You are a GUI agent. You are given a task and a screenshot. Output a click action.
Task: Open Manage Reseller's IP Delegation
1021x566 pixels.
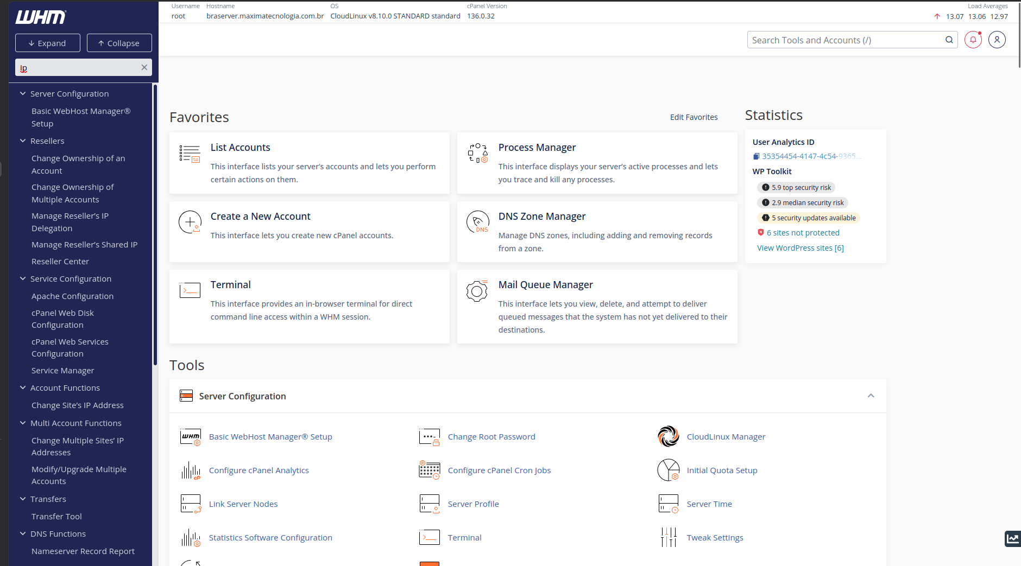(x=70, y=222)
